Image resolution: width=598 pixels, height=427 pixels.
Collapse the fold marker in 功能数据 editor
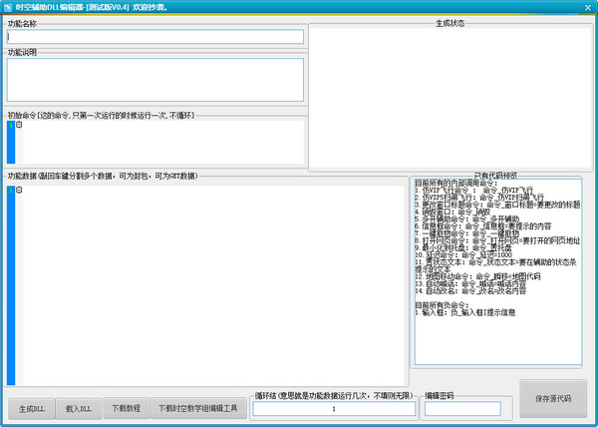[x=19, y=192]
